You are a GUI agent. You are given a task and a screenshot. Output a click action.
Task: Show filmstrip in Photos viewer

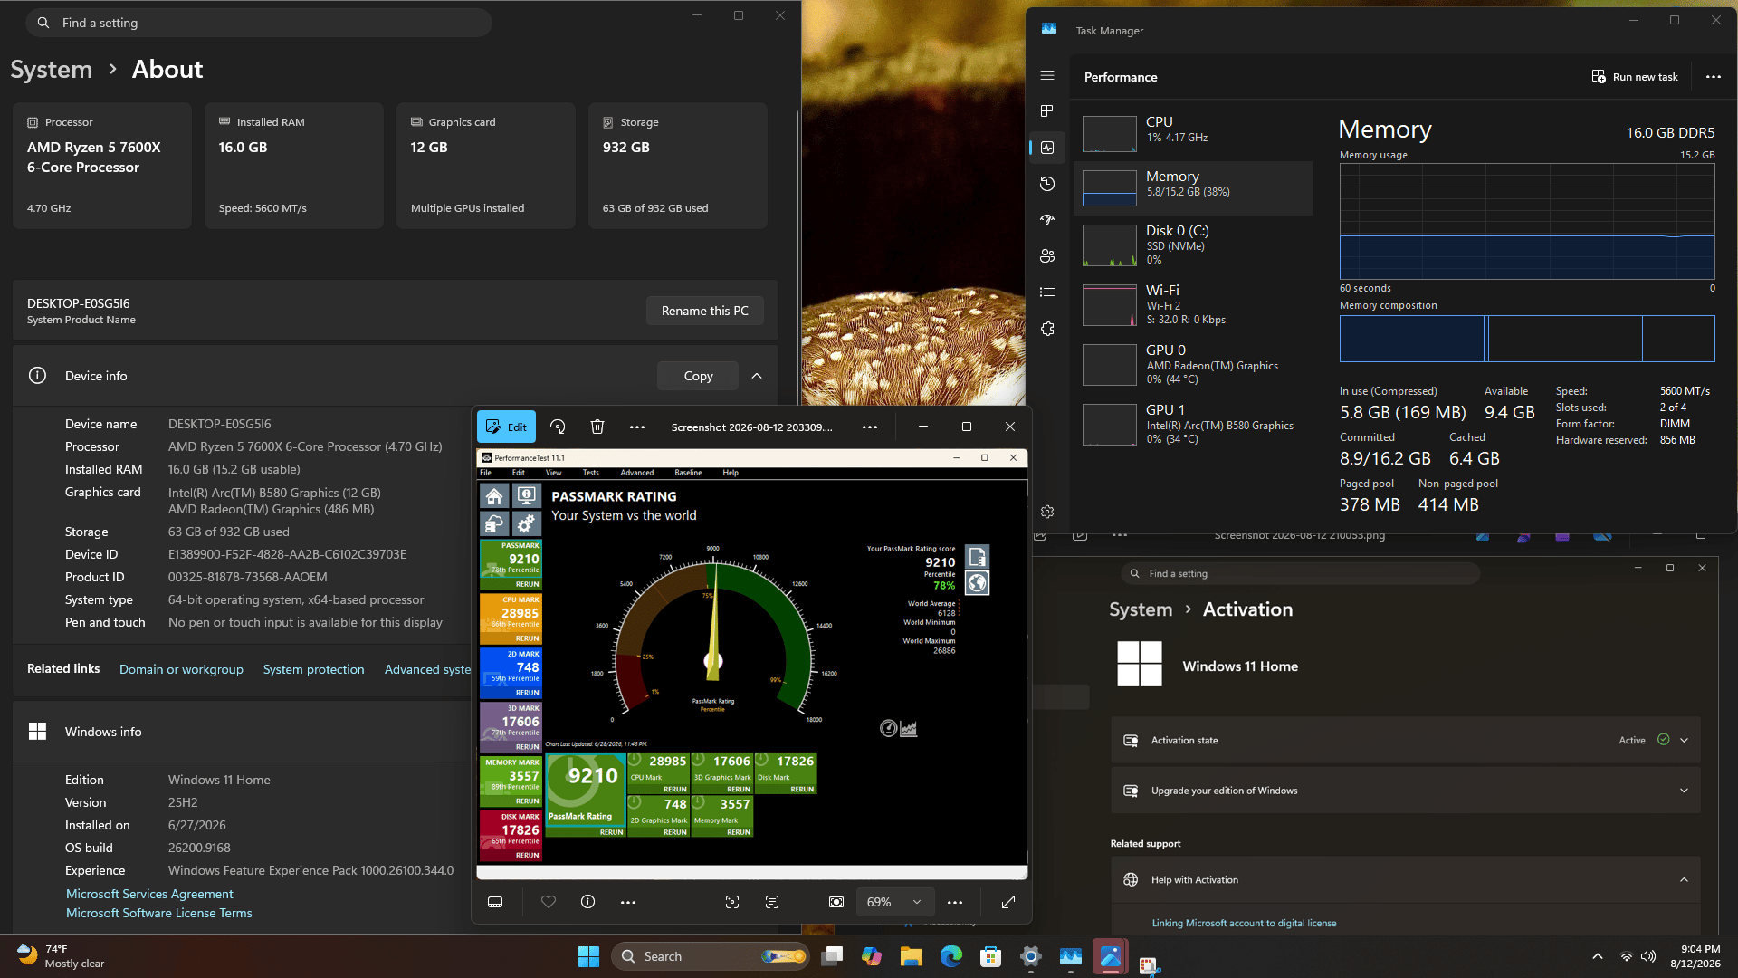click(495, 902)
